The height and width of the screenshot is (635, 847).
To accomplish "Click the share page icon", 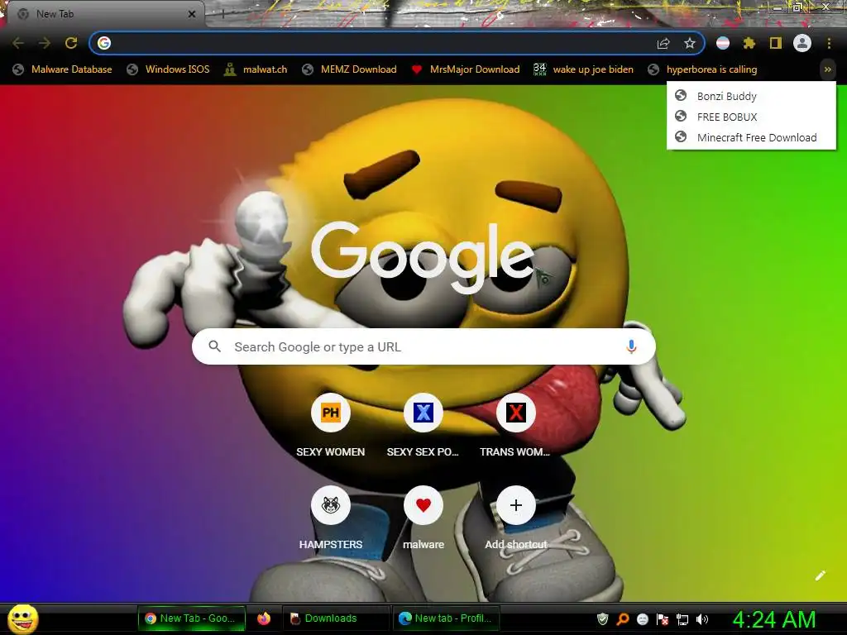I will coord(663,43).
